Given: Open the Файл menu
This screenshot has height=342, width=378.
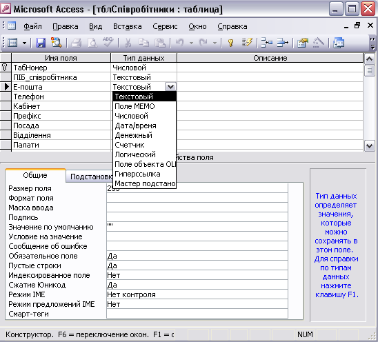Looking at the screenshot, I should pos(32,26).
